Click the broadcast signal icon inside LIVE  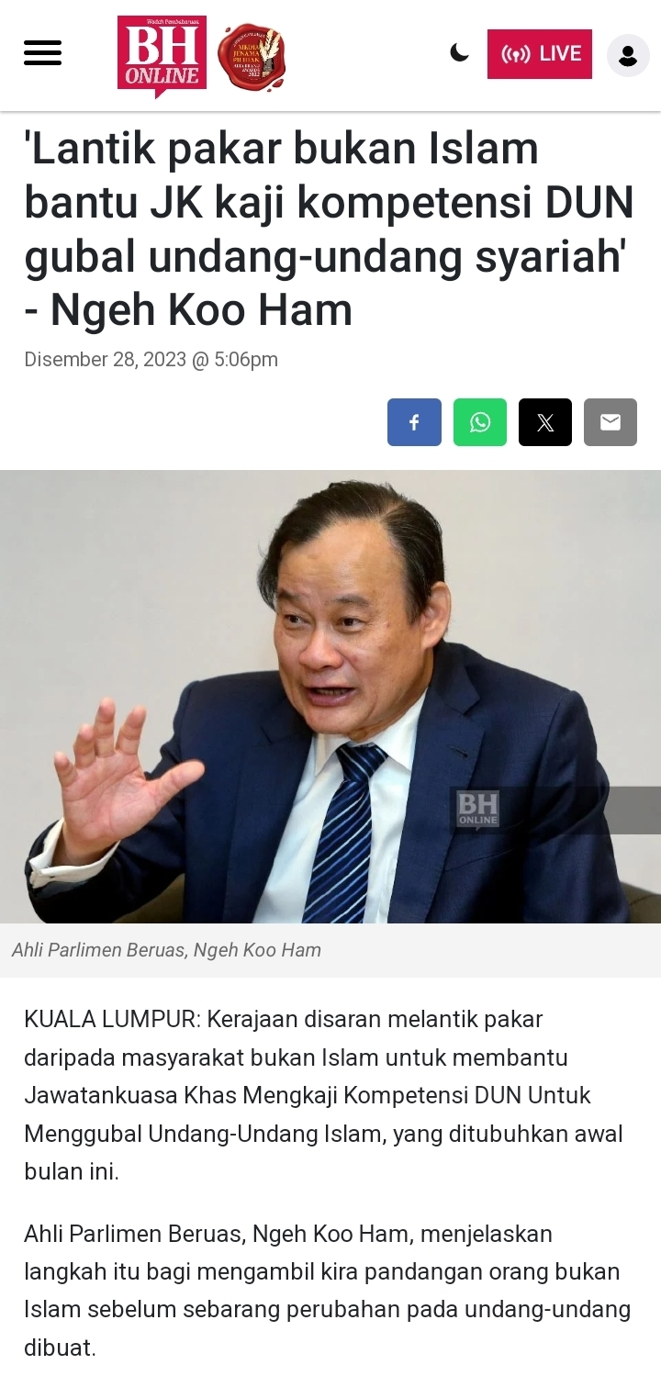[516, 54]
